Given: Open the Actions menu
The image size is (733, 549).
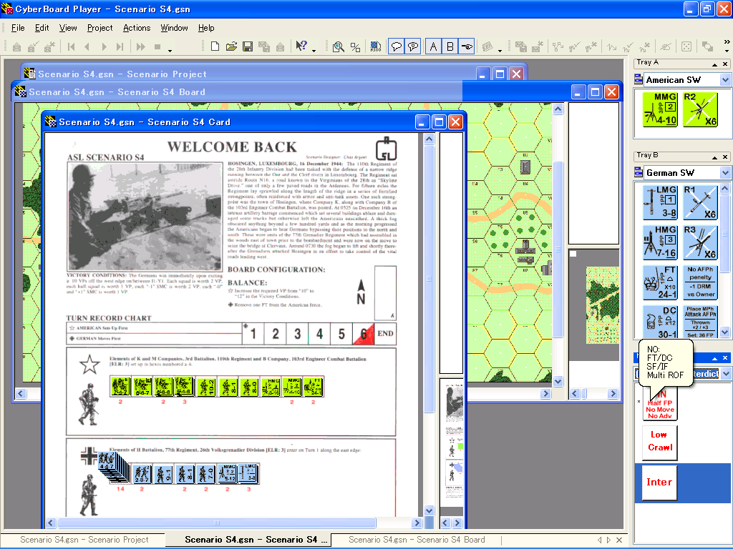Looking at the screenshot, I should click(137, 28).
